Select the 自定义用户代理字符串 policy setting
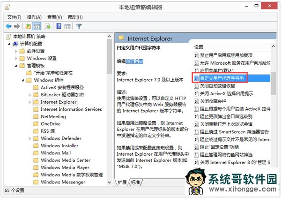The height and width of the screenshot is (198, 281). pos(221,78)
